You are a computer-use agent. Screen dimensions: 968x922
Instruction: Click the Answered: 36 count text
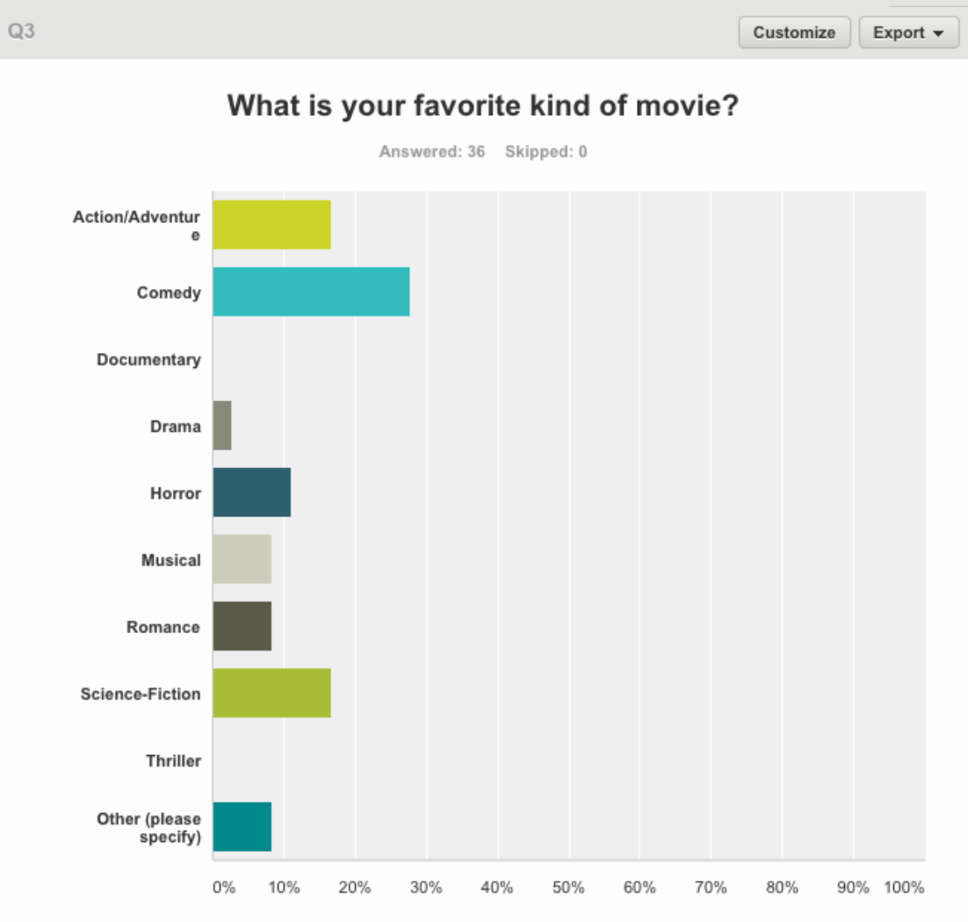coord(432,152)
